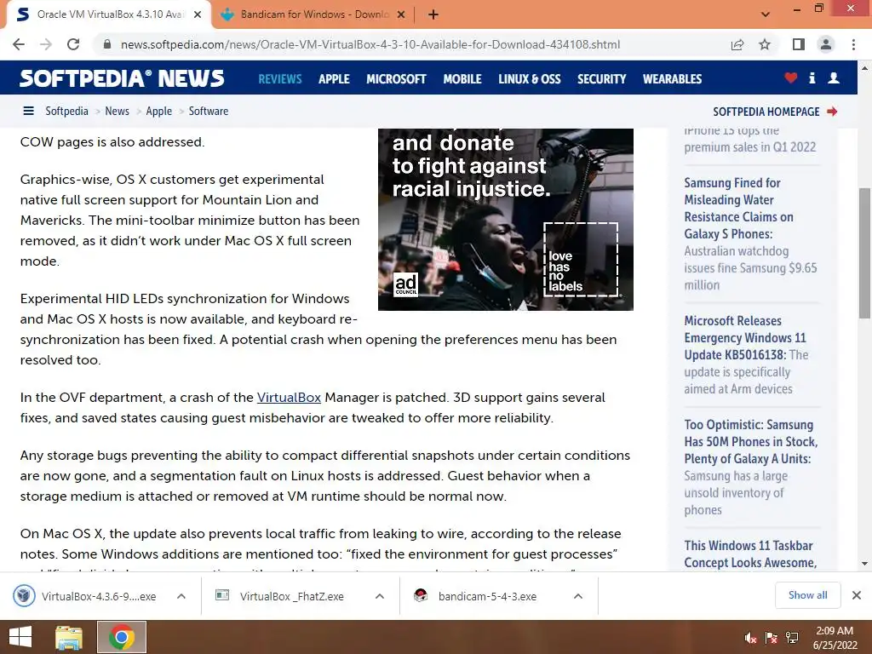
Task: Open the Linux & OSS section
Action: coord(530,79)
